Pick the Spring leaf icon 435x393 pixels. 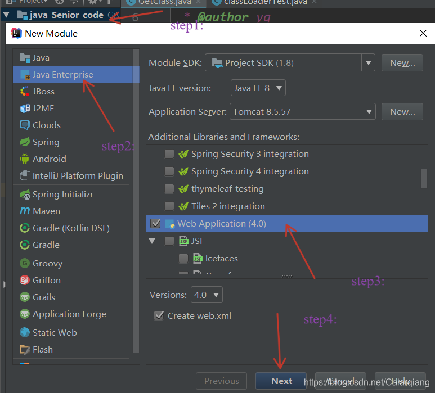(25, 142)
